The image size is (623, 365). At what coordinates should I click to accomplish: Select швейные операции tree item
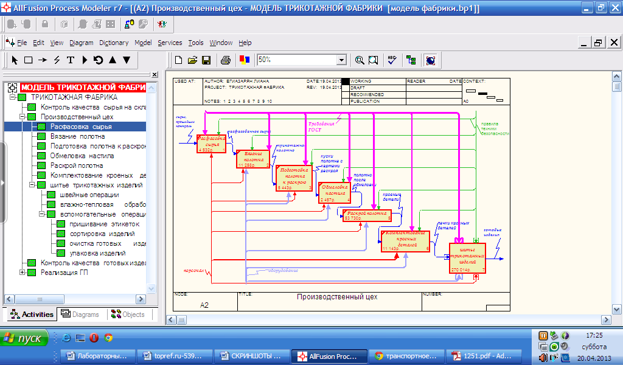(x=89, y=195)
